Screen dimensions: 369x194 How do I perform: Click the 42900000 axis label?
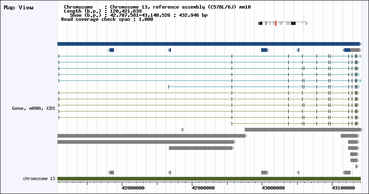(x=203, y=188)
